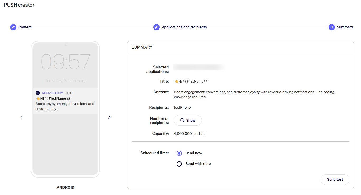Click the magnifier icon inside the Show button
The height and width of the screenshot is (195, 361).
(182, 120)
